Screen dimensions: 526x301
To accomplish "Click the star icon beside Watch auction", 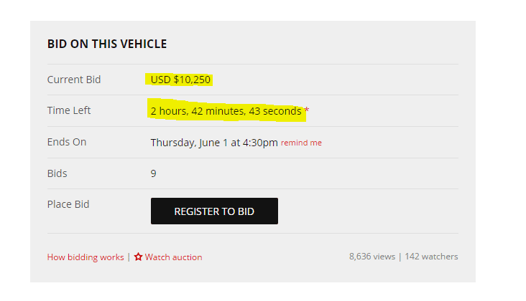I will click(139, 257).
